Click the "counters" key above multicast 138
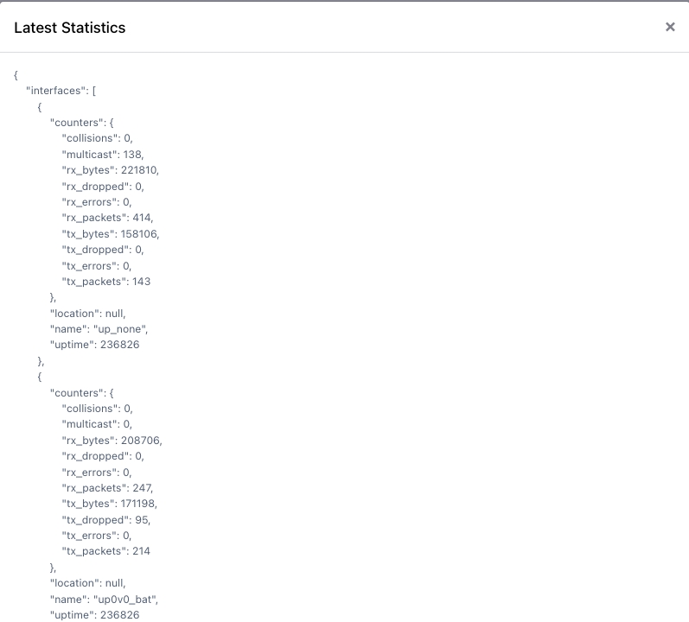This screenshot has height=622, width=689. point(76,123)
